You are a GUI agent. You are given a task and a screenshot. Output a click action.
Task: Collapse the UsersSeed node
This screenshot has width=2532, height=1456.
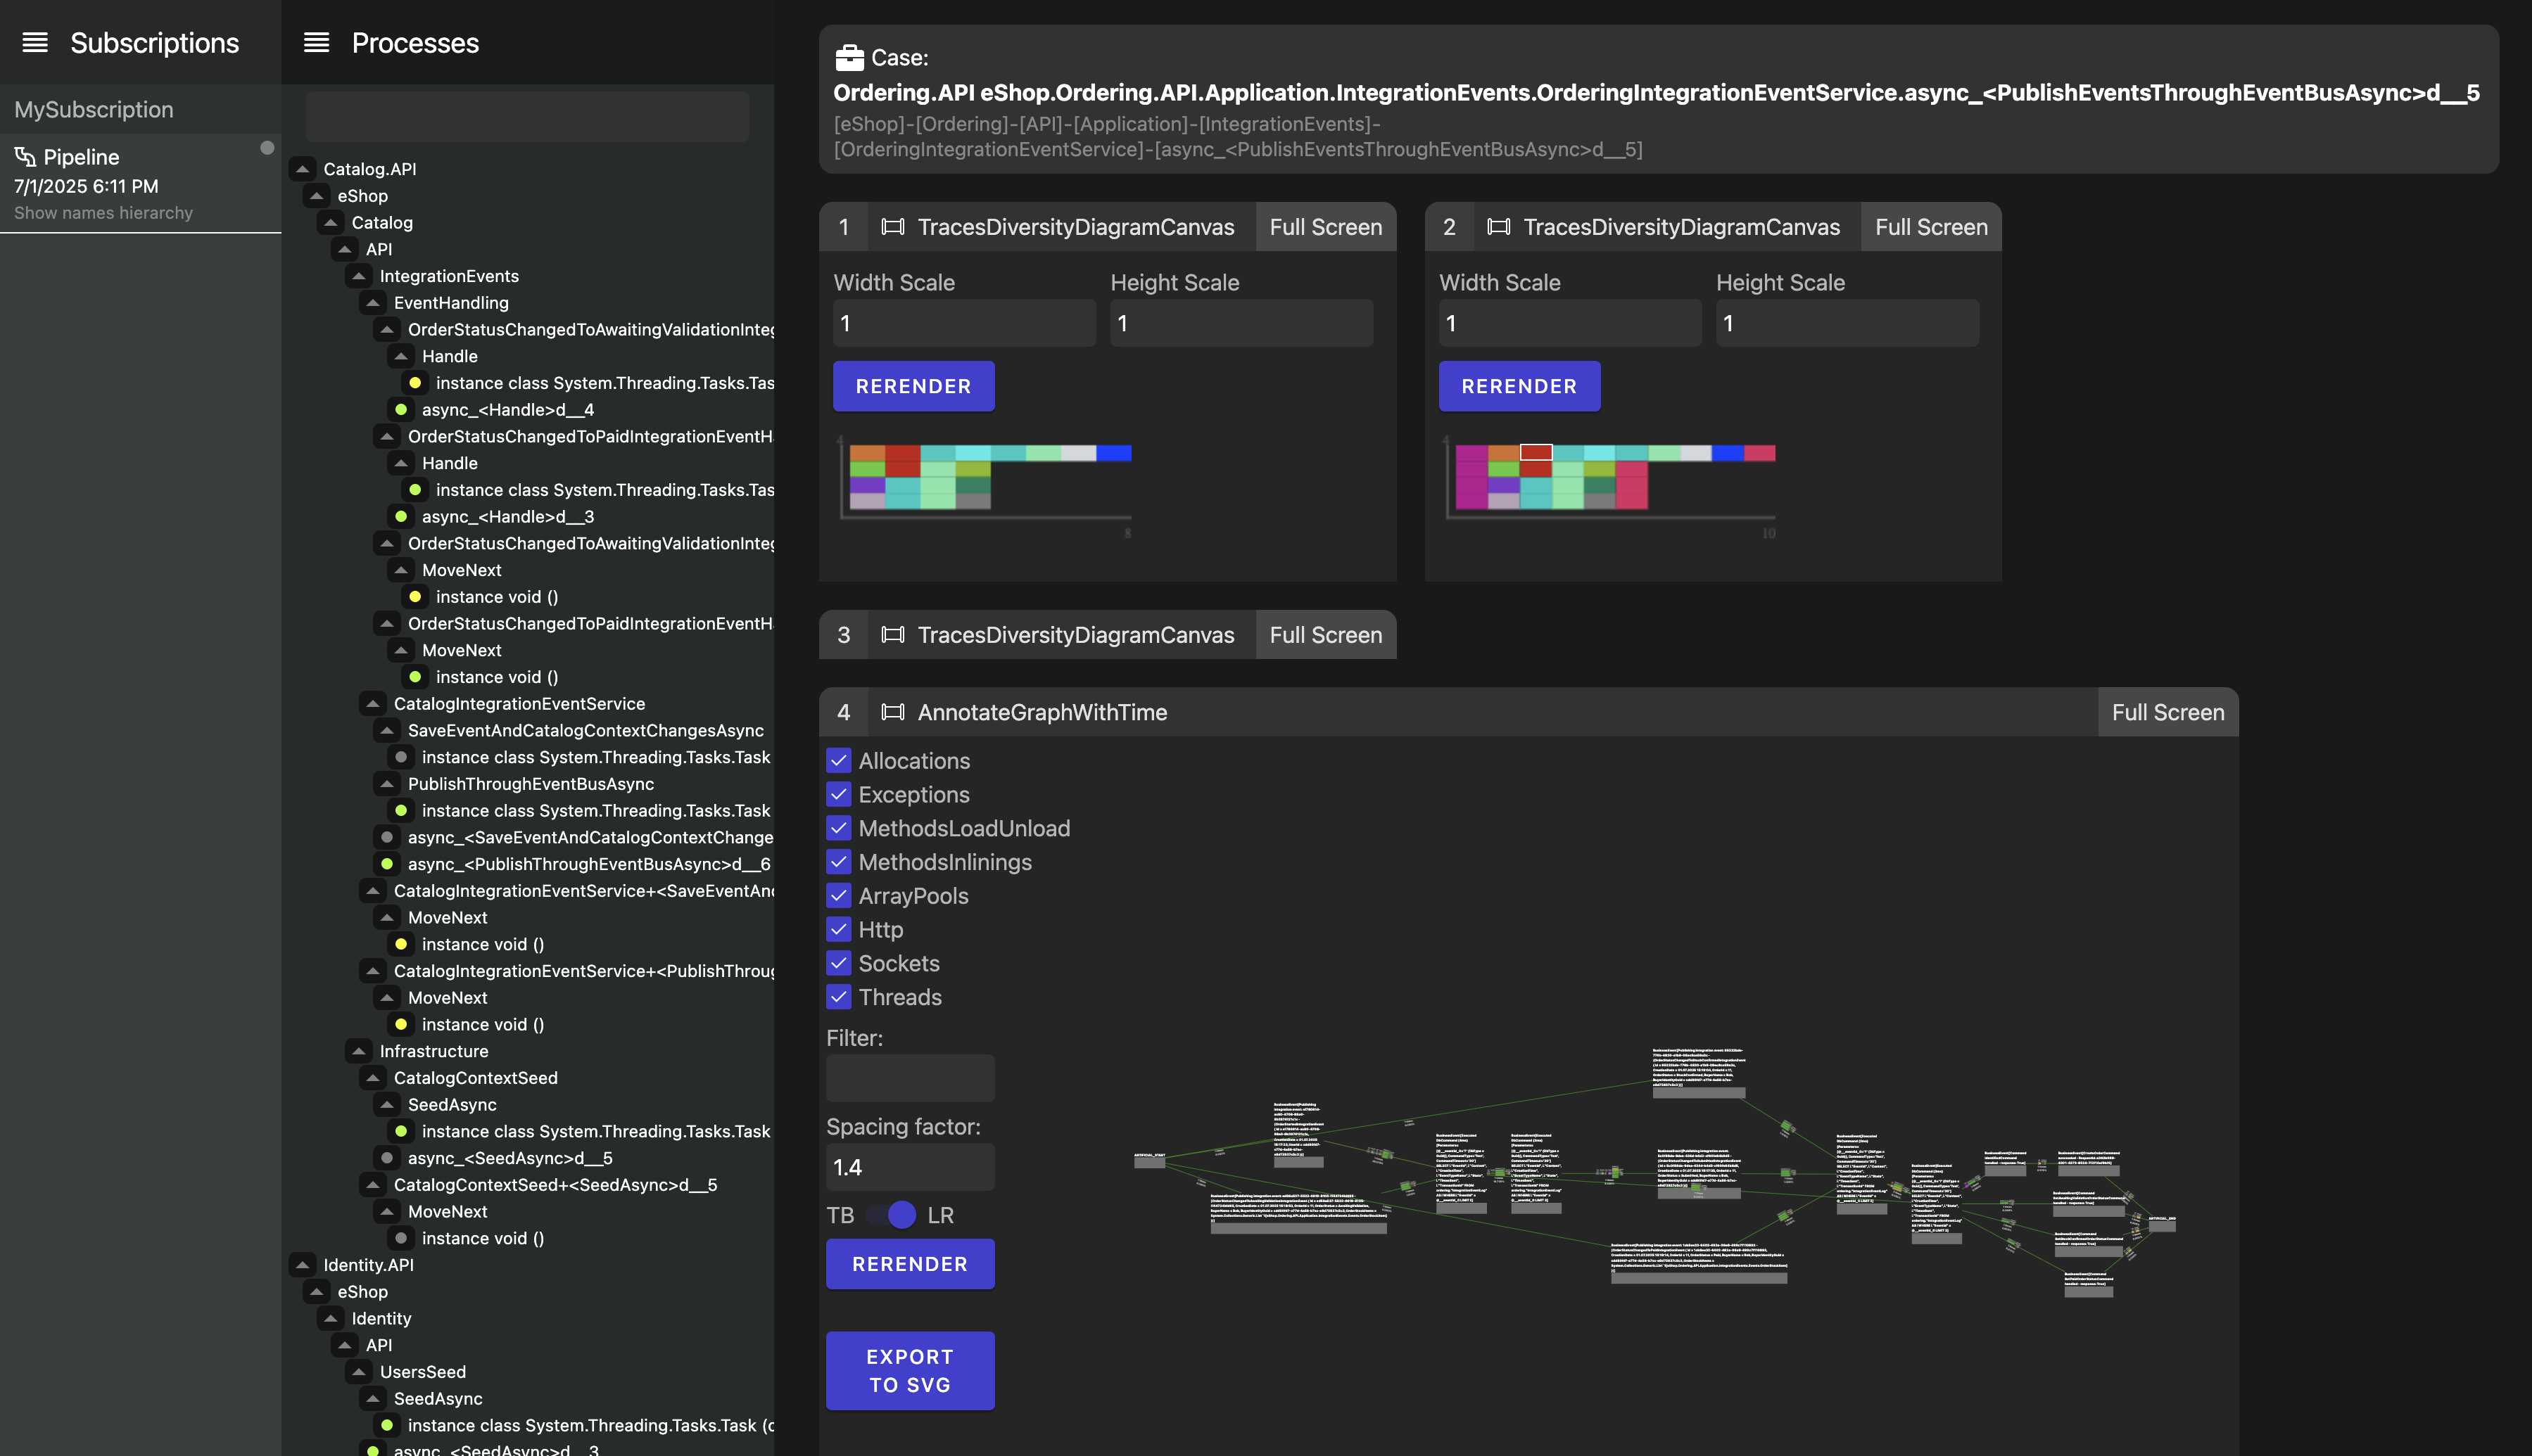tap(359, 1372)
